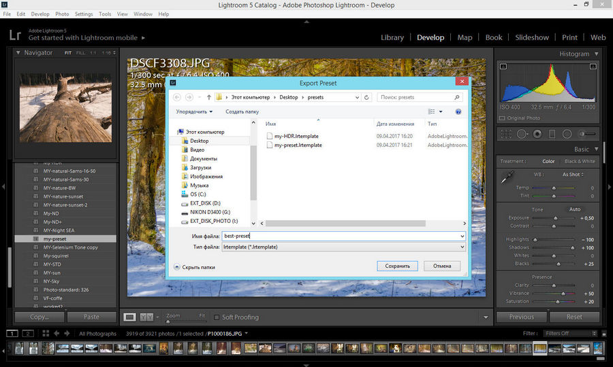Image resolution: width=613 pixels, height=367 pixels.
Task: Switch to the Library module
Action: (x=392, y=37)
